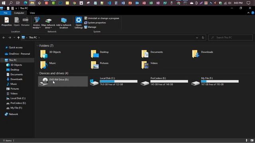Image resolution: width=255 pixels, height=143 pixels.
Task: Collapse the Folders (7) group
Action: pyautogui.click(x=37, y=46)
